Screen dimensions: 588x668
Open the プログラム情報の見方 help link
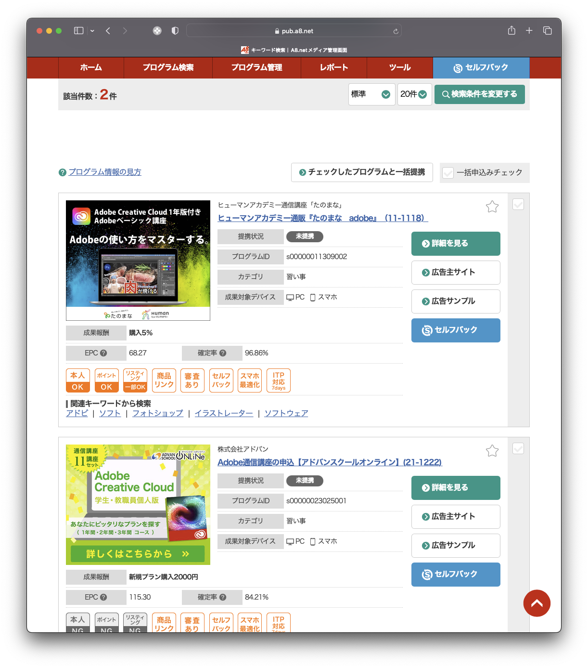click(x=105, y=172)
